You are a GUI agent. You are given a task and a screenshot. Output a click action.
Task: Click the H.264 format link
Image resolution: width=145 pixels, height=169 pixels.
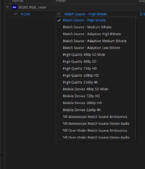pyautogui.click(x=25, y=14)
